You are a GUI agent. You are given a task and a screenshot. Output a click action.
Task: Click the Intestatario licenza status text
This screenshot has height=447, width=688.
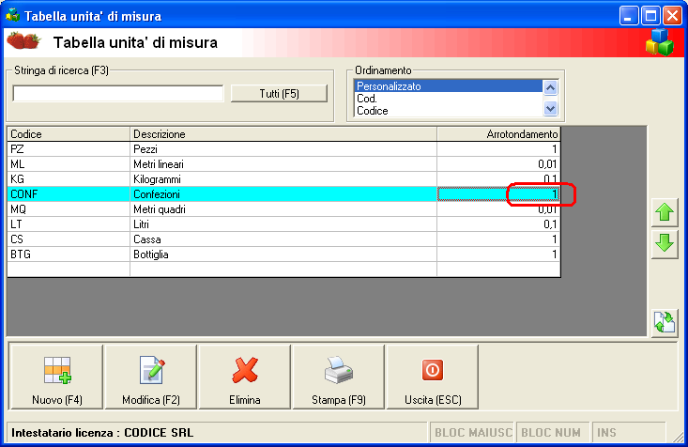click(x=102, y=433)
